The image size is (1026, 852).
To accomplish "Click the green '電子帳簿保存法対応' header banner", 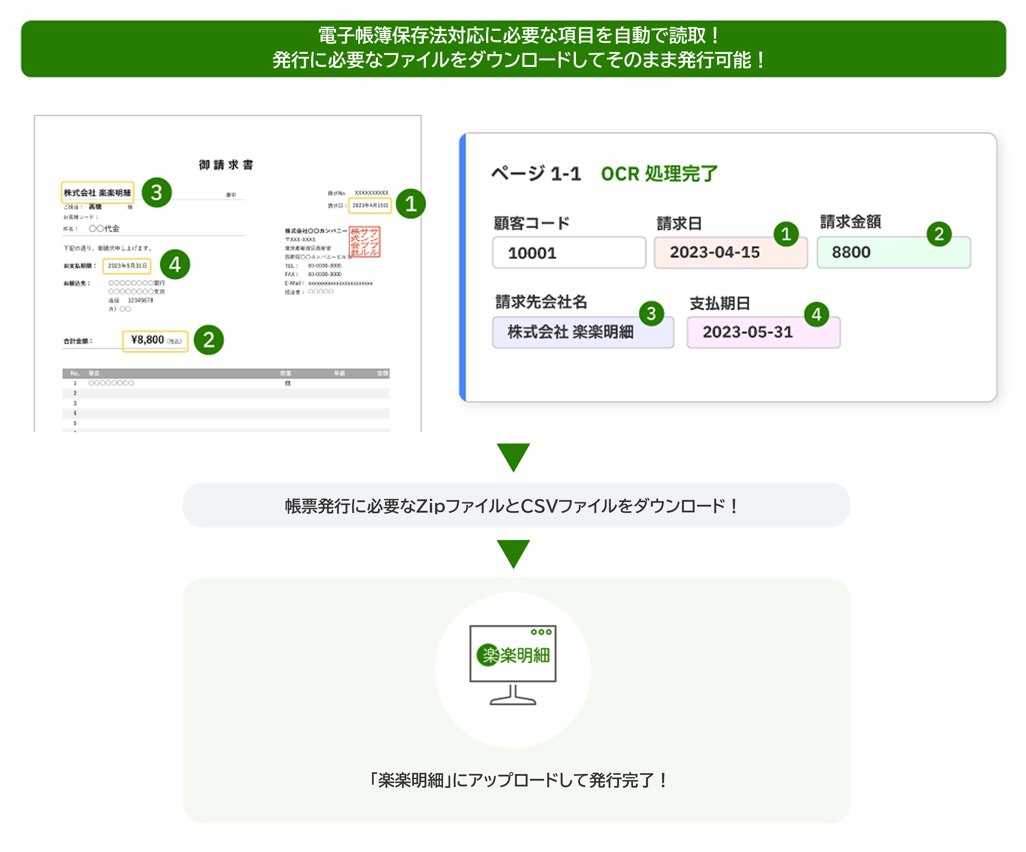I will [x=514, y=49].
